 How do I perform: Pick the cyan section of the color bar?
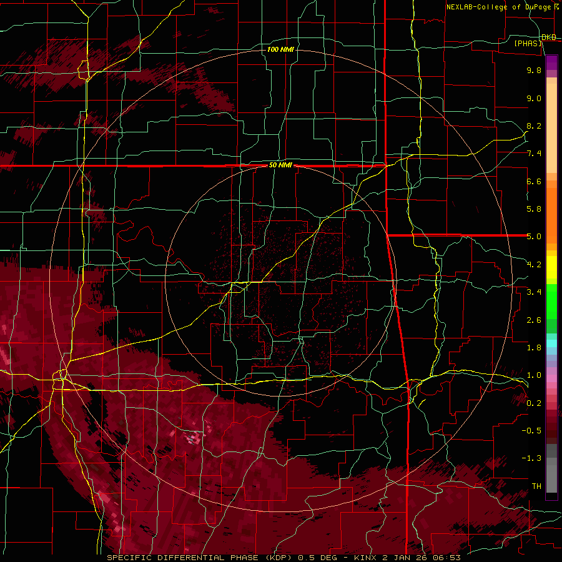click(x=551, y=343)
